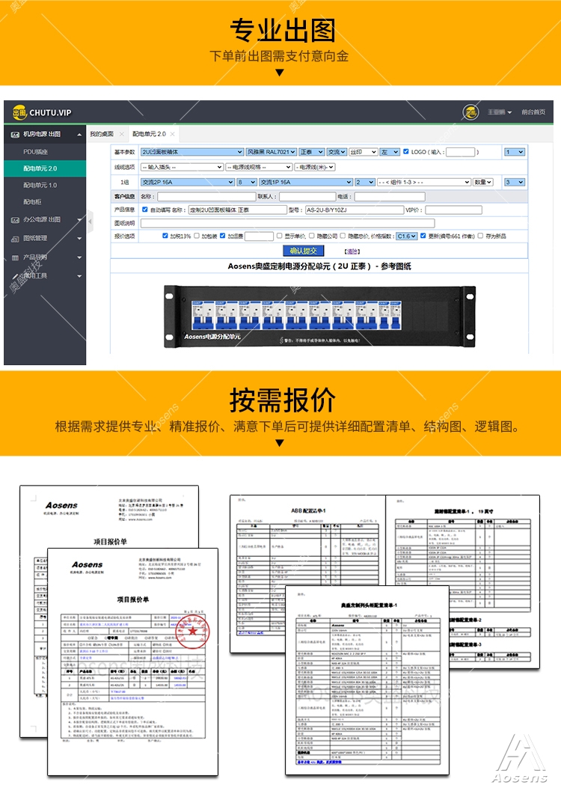Screen dimensions: 561x794
Task: Toggle the 加包装 checkbox
Action: [197, 236]
